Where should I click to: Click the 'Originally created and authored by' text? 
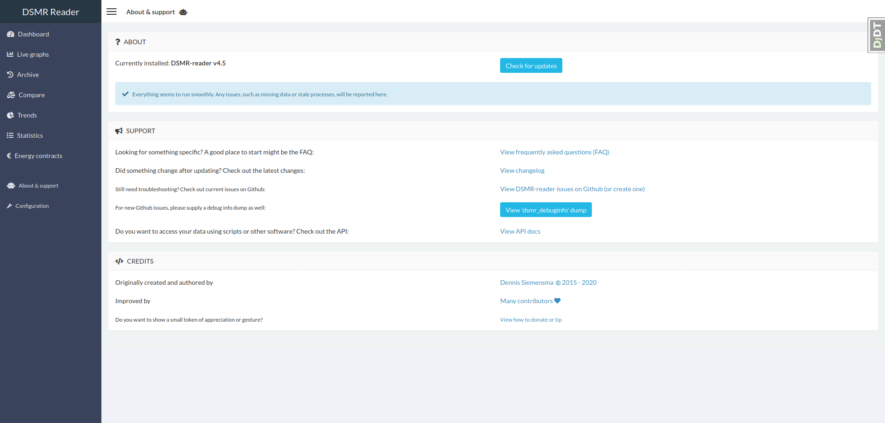click(164, 282)
